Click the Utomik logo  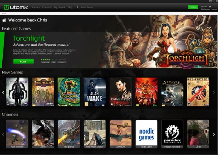tap(16, 7)
